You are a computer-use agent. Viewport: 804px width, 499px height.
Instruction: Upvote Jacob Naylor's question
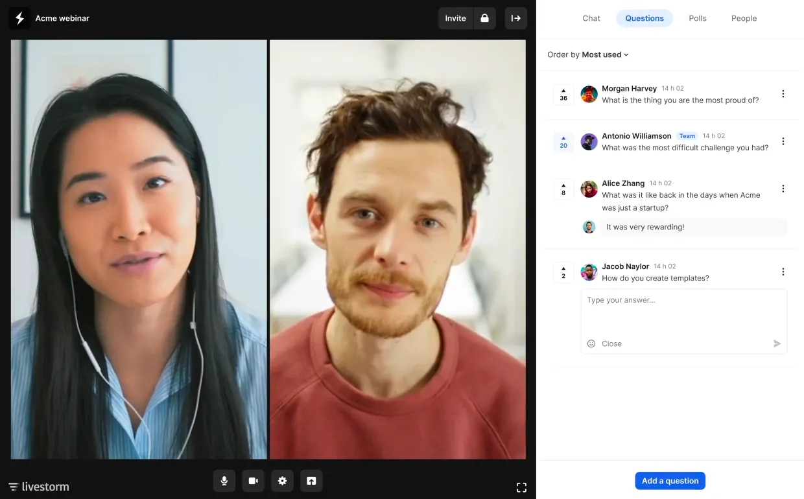click(563, 272)
